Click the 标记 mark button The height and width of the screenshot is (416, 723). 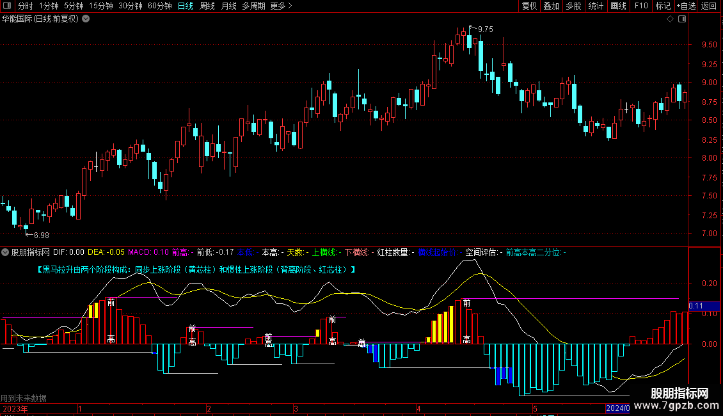pos(663,6)
